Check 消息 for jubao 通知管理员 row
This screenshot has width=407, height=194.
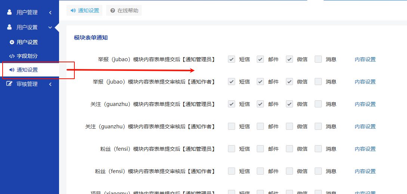318,59
